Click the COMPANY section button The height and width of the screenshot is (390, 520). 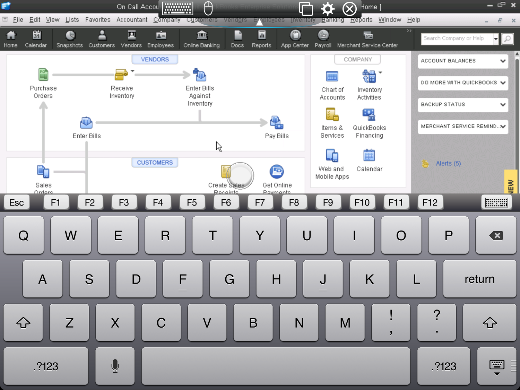click(357, 59)
